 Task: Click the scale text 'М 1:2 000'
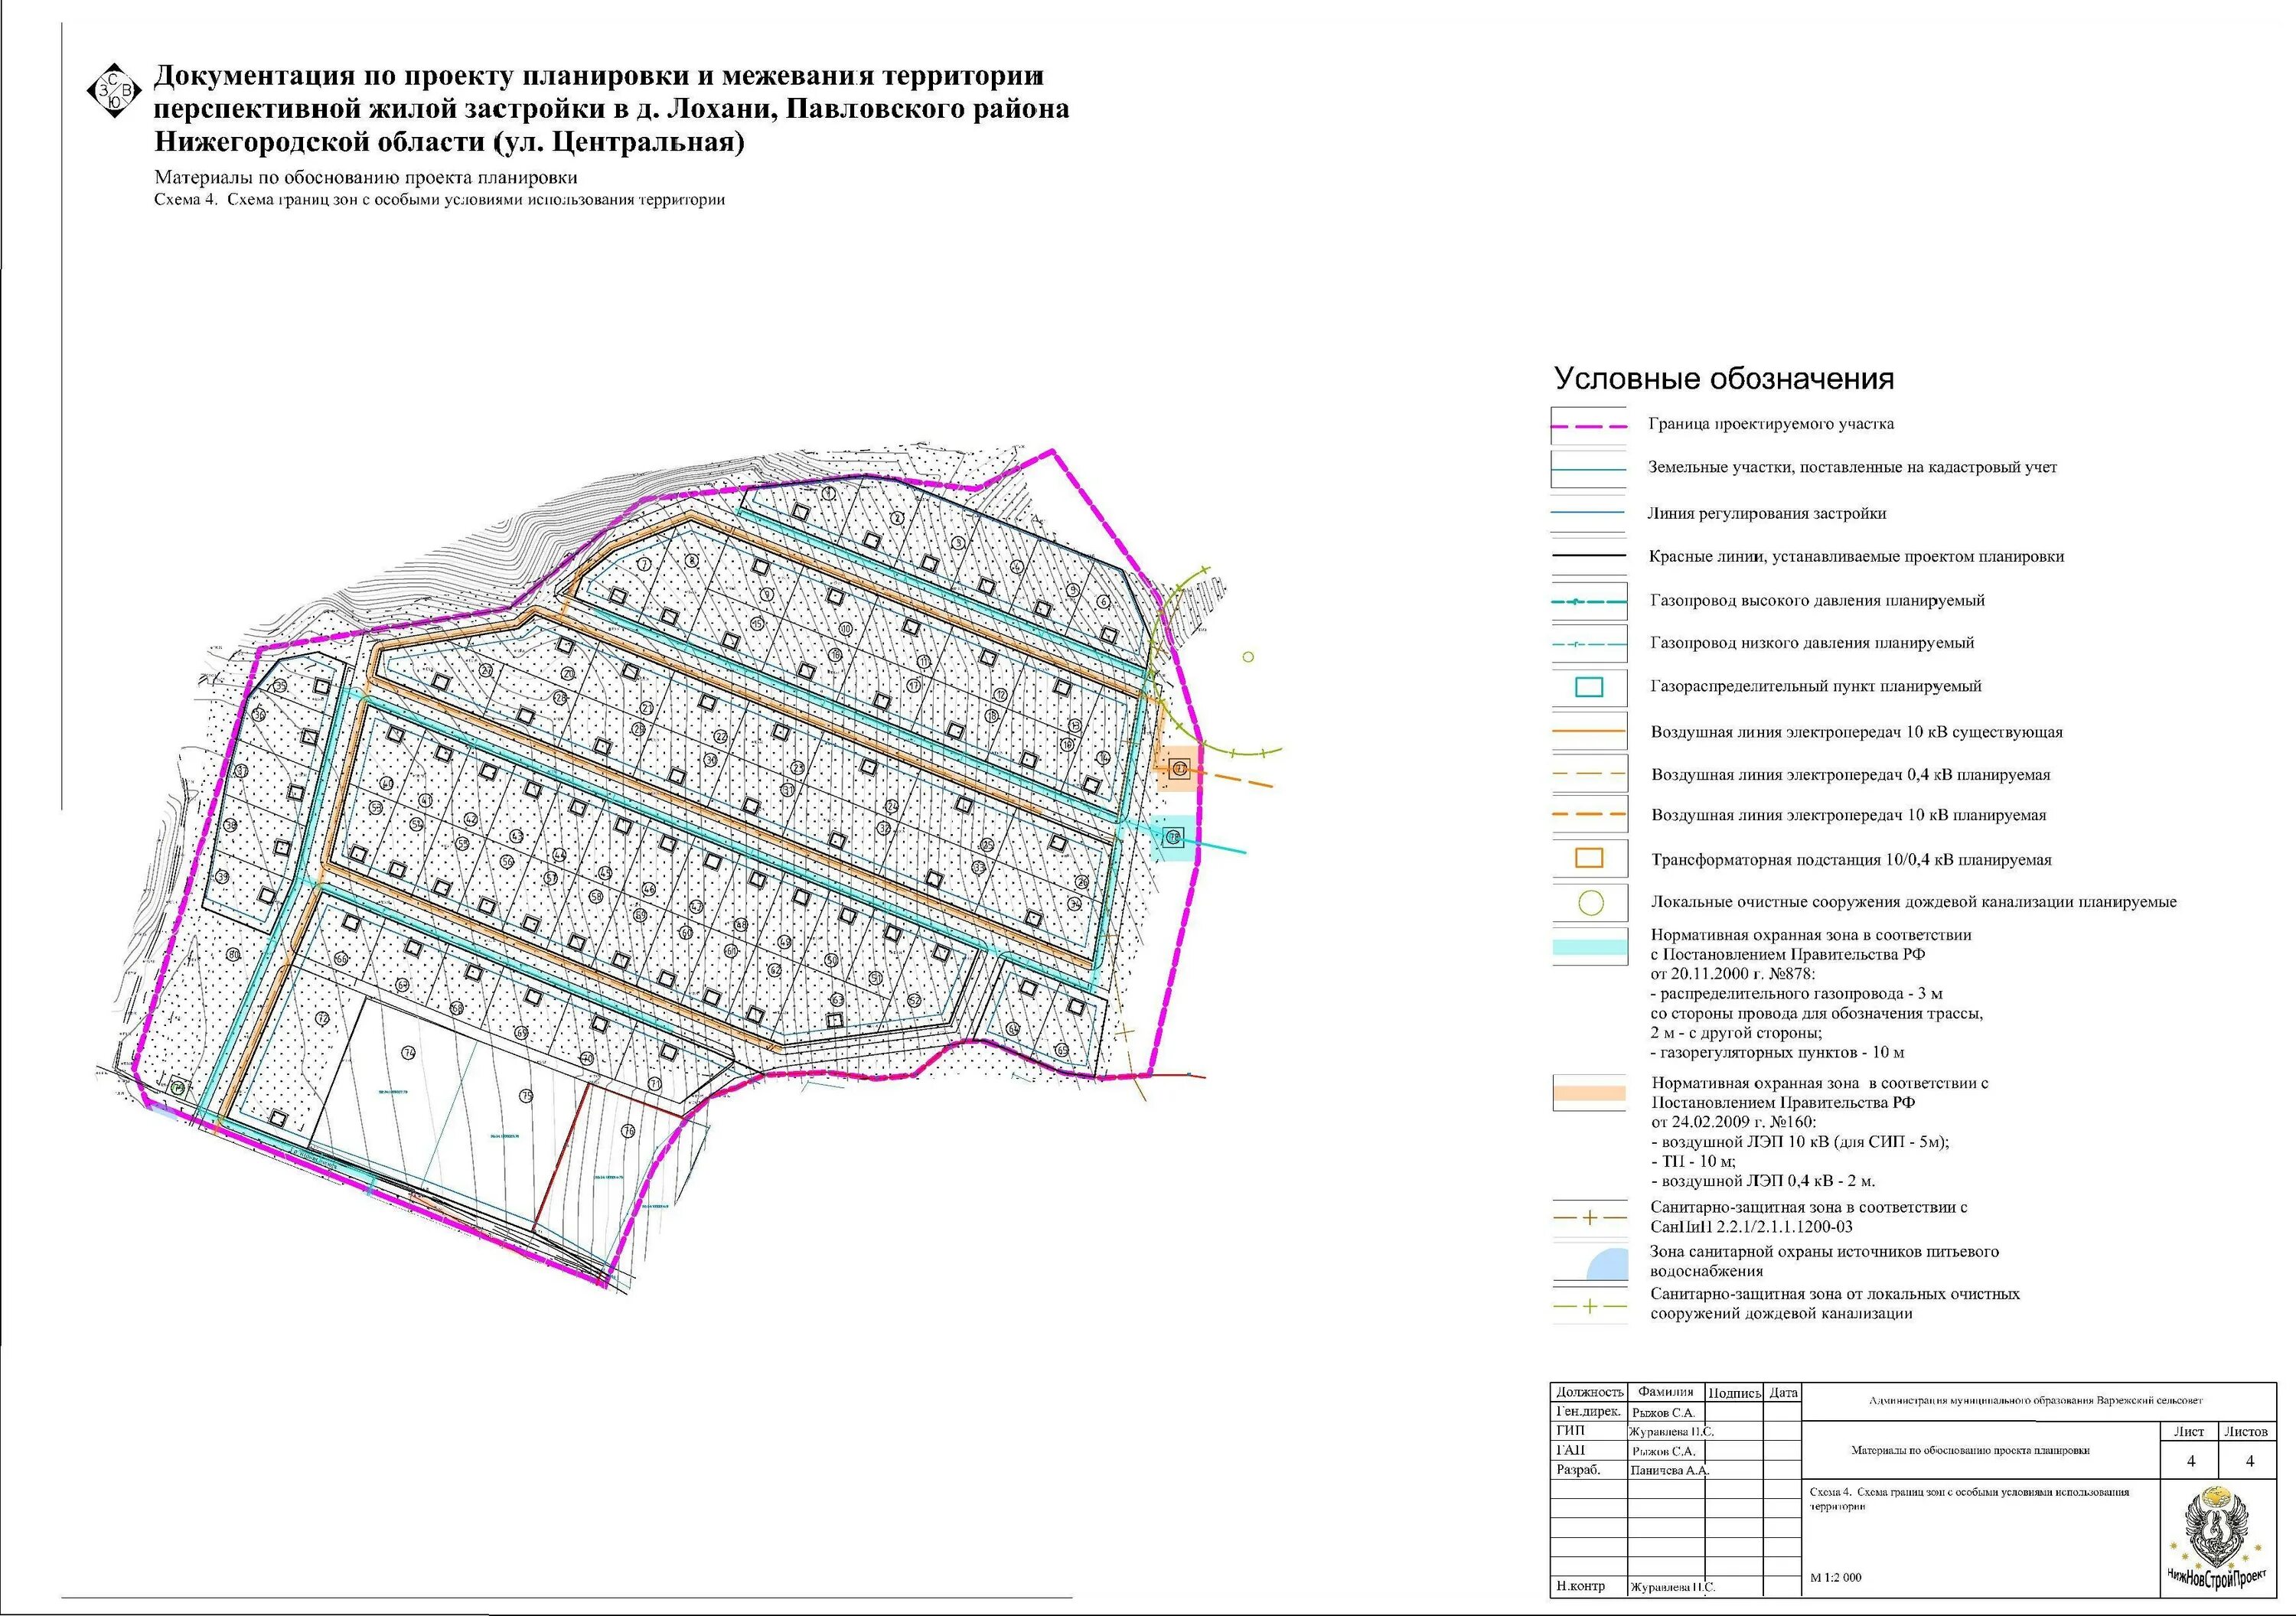tap(1836, 1578)
